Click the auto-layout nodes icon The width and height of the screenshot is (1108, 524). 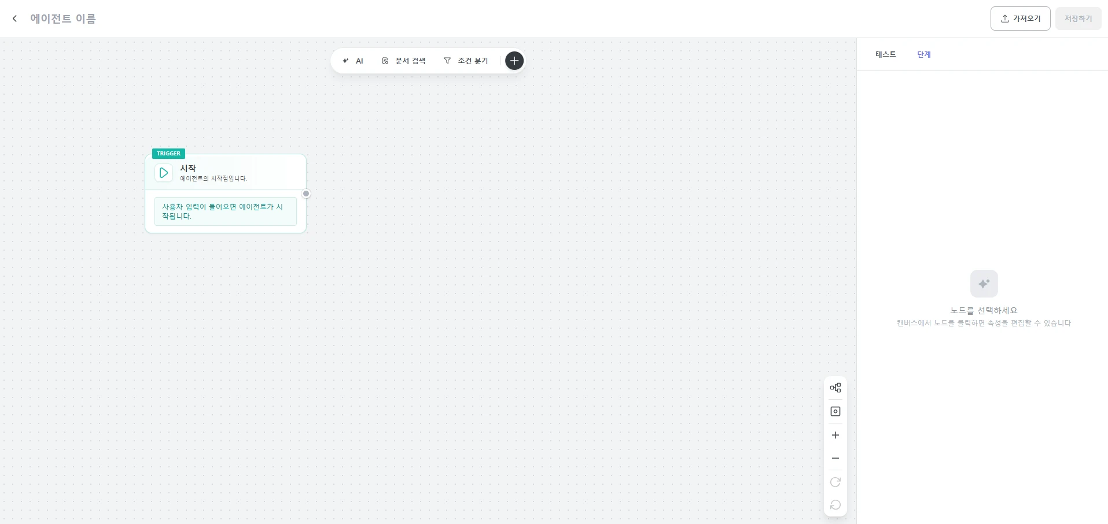click(x=835, y=388)
